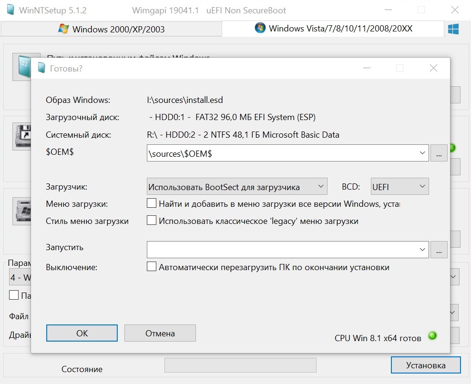This screenshot has height=384, width=471.
Task: Click the WinNTSetup title bar app icon
Action: coord(10,10)
